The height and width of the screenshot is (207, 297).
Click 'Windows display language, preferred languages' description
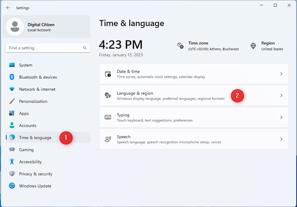tap(170, 98)
